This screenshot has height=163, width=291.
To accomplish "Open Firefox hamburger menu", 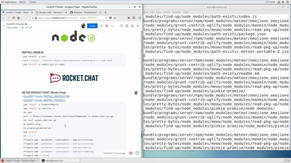I will 140,18.
